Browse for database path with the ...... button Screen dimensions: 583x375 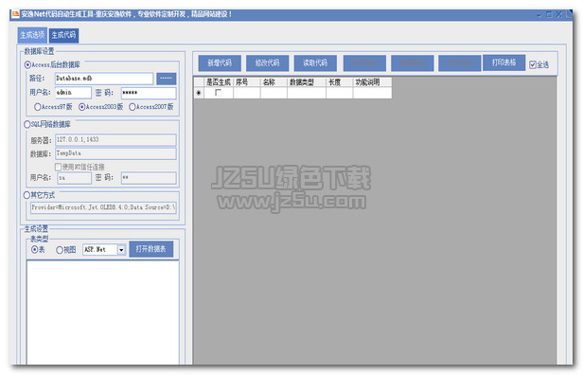click(167, 79)
